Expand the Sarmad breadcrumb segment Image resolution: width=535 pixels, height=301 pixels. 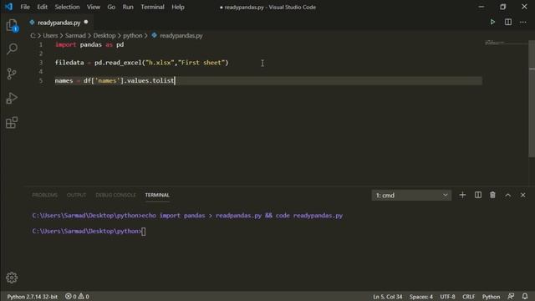click(75, 35)
